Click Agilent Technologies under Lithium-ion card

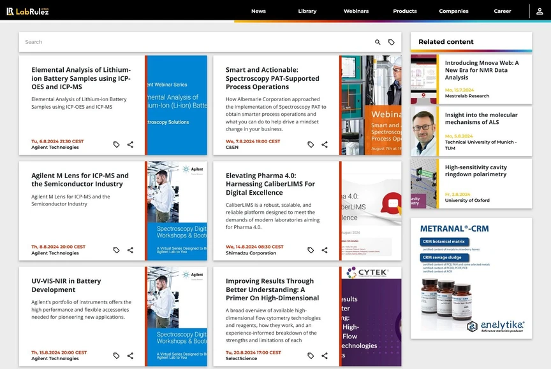pos(55,147)
